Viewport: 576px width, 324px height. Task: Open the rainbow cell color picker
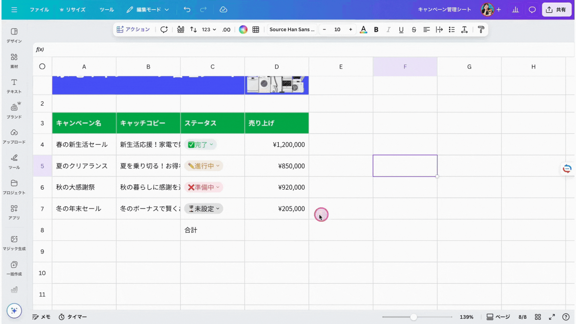[243, 29]
